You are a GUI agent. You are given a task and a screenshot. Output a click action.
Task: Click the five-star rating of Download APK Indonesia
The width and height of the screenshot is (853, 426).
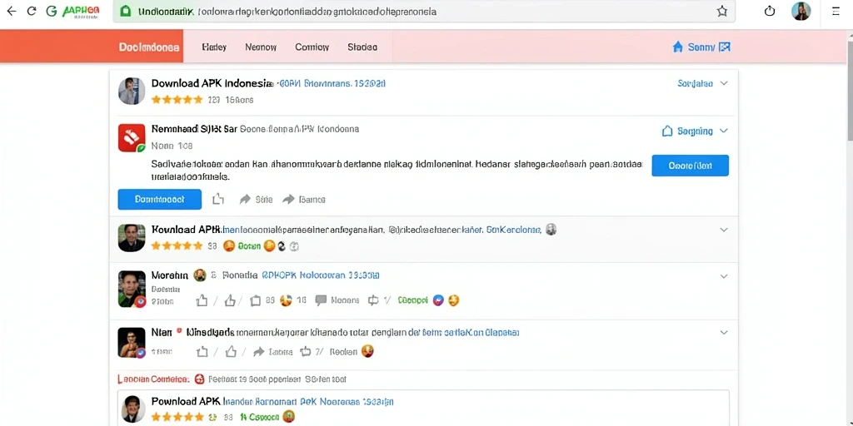177,100
